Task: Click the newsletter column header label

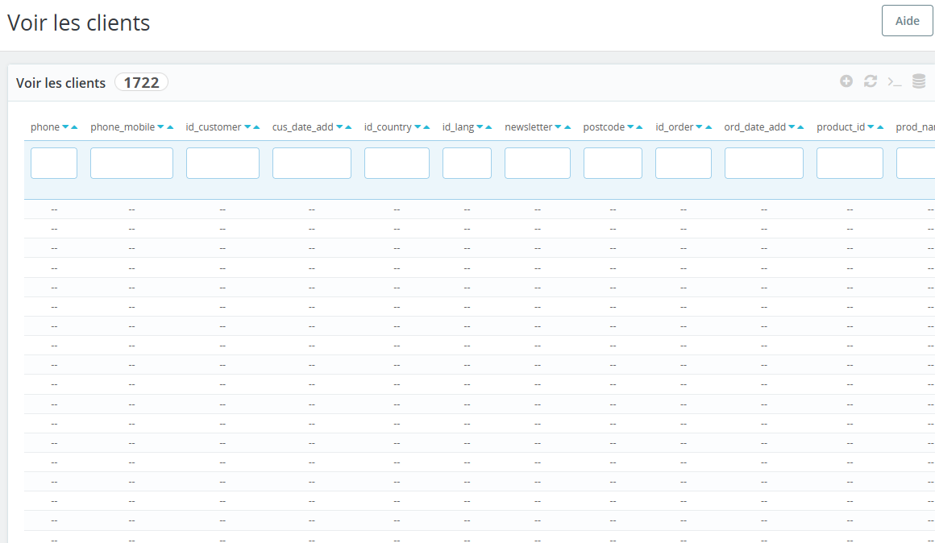Action: [528, 127]
